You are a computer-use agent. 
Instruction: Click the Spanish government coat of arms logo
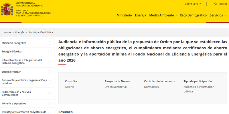[7, 9]
